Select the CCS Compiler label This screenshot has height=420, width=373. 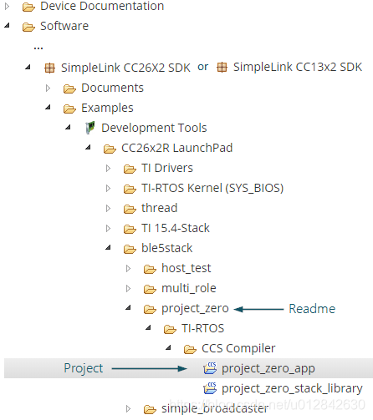coord(238,348)
